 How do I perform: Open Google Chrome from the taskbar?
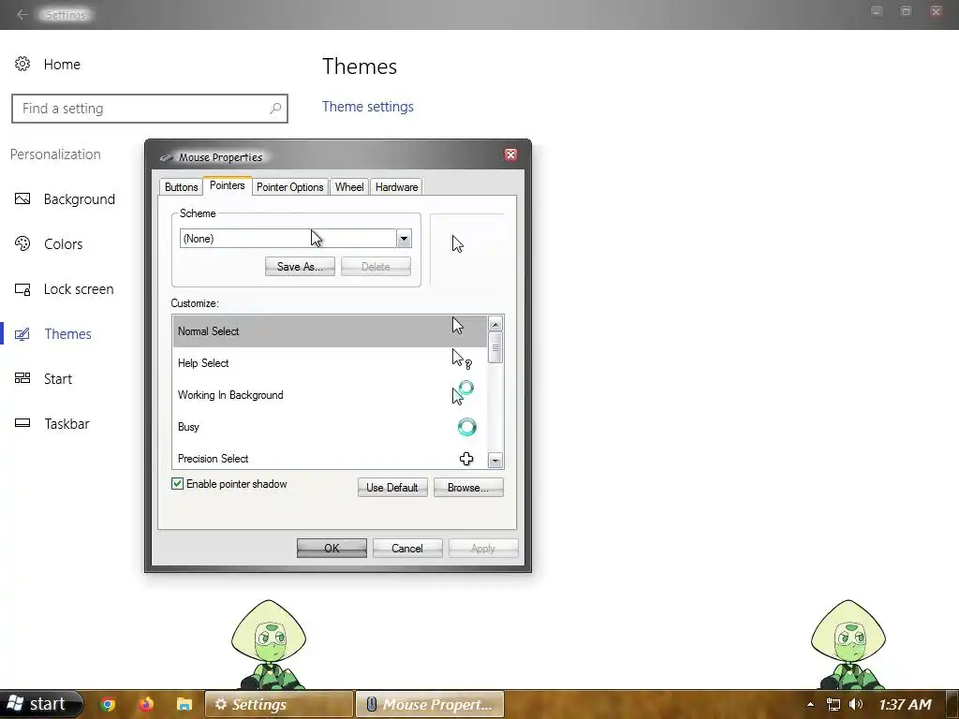108,704
